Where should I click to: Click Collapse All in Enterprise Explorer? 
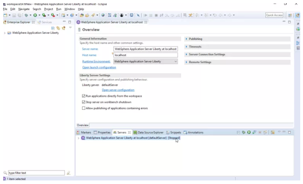pos(53,28)
